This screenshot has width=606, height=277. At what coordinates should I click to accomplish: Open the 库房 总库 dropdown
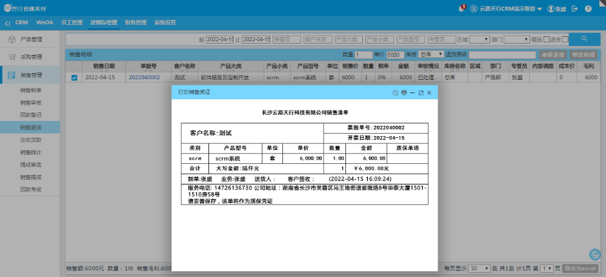[431, 54]
